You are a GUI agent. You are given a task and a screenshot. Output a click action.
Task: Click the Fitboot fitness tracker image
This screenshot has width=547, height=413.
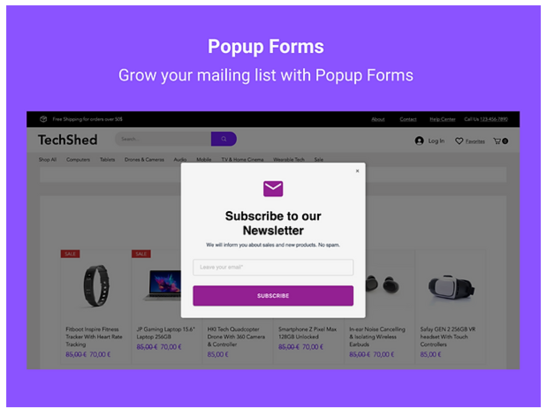coord(96,286)
